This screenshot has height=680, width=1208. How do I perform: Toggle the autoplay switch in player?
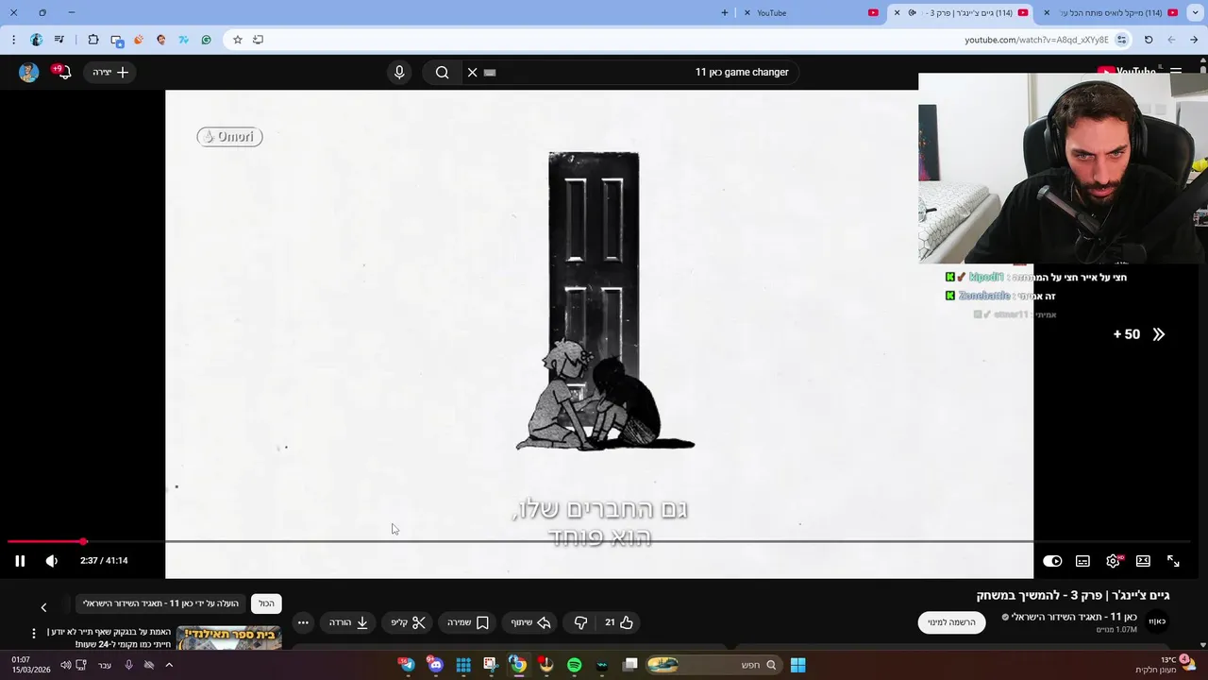(x=1052, y=561)
